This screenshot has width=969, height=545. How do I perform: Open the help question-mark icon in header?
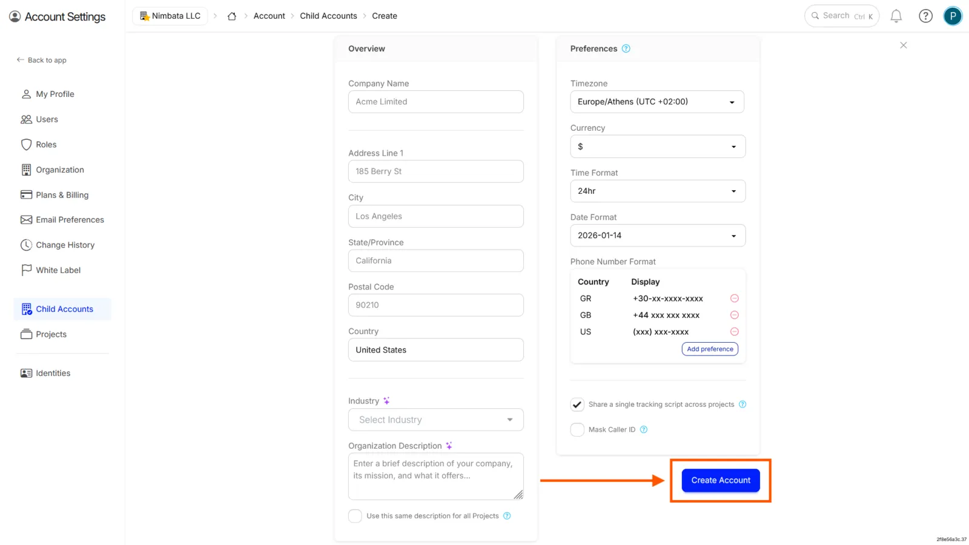tap(925, 16)
